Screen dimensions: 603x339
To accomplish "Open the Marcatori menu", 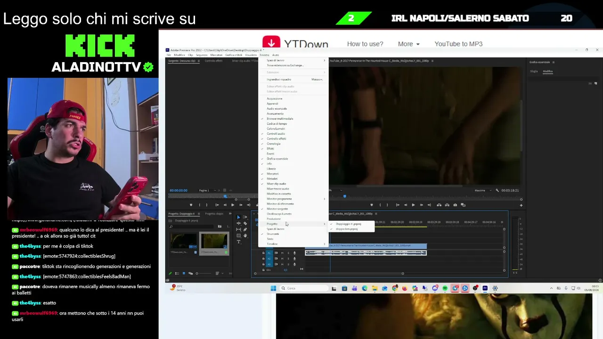I will [216, 55].
